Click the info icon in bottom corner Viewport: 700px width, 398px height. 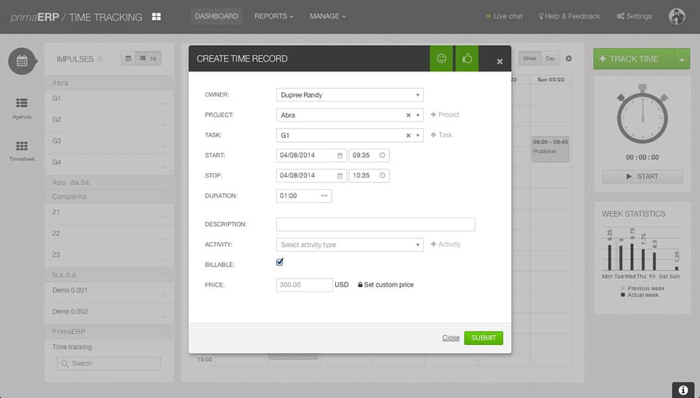pyautogui.click(x=683, y=390)
